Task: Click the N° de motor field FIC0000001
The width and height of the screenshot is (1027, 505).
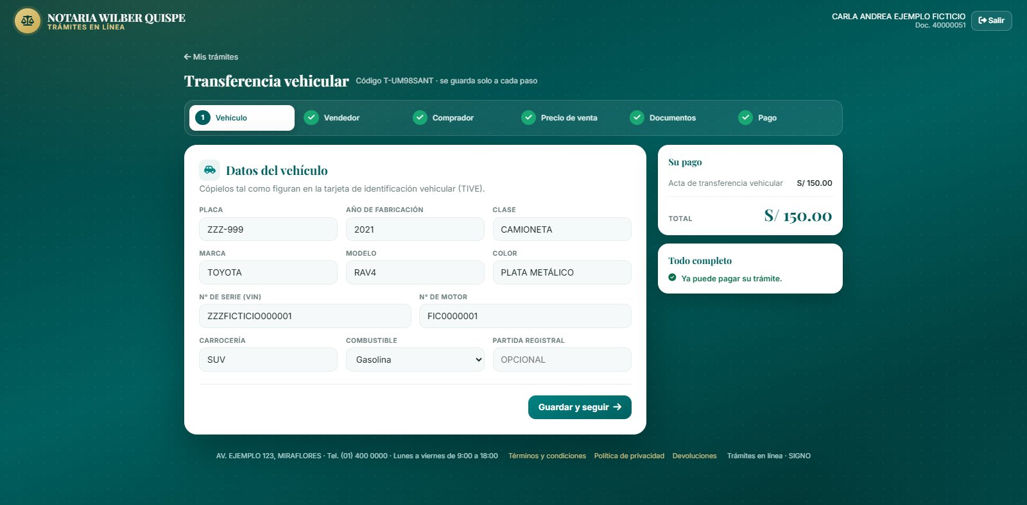Action: (x=525, y=316)
